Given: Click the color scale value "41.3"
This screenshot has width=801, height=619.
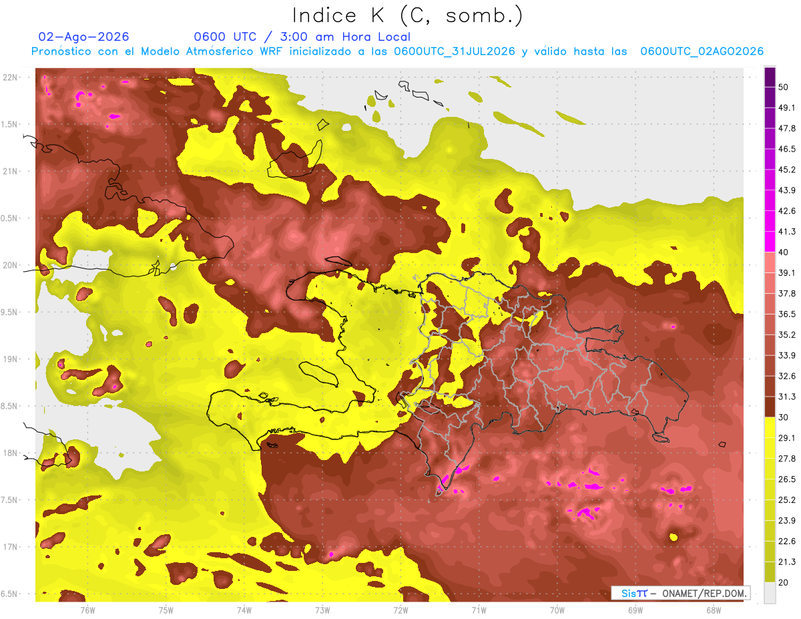Looking at the screenshot, I should [x=787, y=232].
